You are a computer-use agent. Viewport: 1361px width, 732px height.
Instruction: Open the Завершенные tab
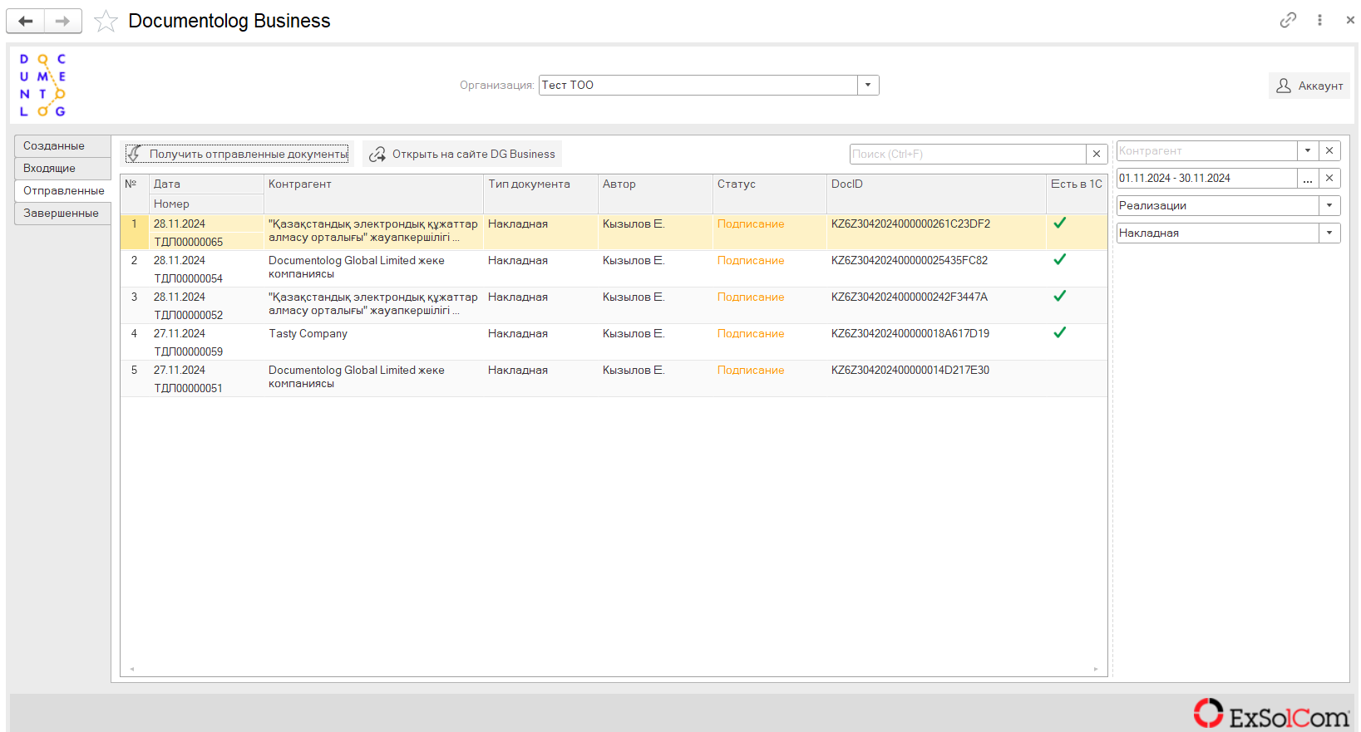click(62, 213)
